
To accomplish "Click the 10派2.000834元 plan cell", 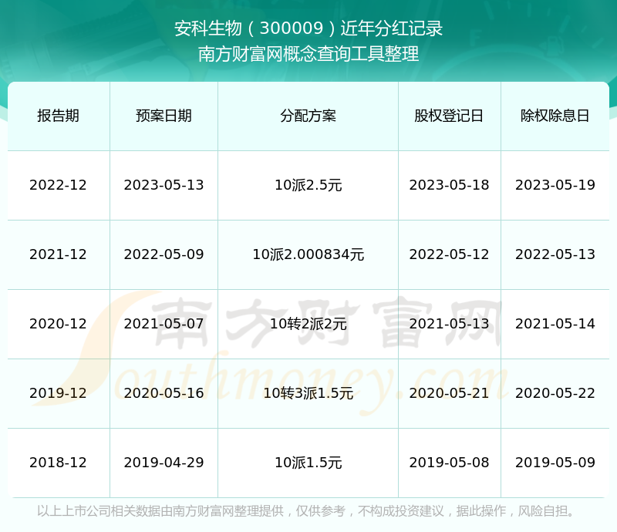I will [x=308, y=254].
